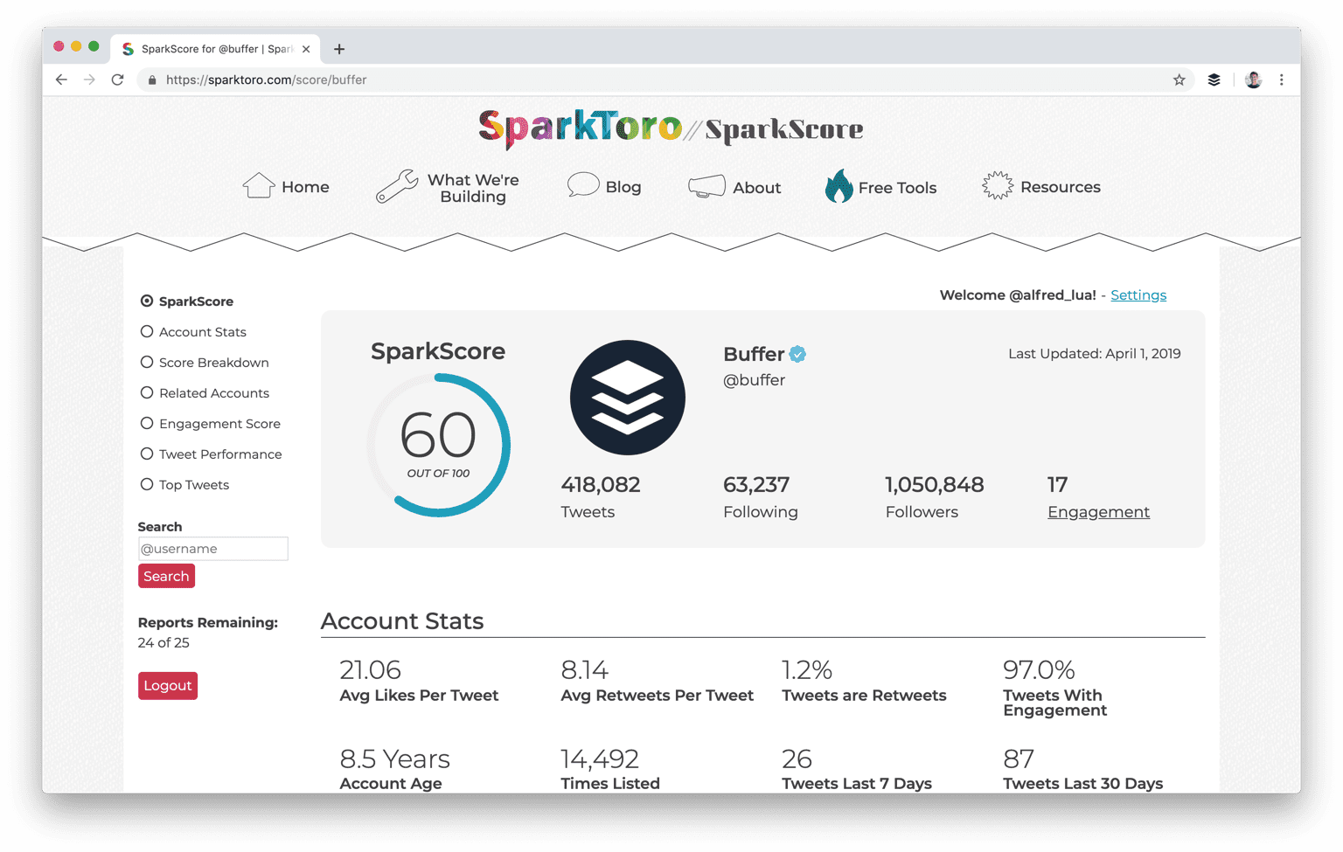Click the blue verified badge next to Buffer
The width and height of the screenshot is (1343, 852).
[x=797, y=354]
